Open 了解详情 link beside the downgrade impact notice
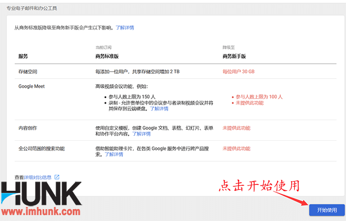Image resolution: width=346 pixels, height=221 pixels. (124, 27)
